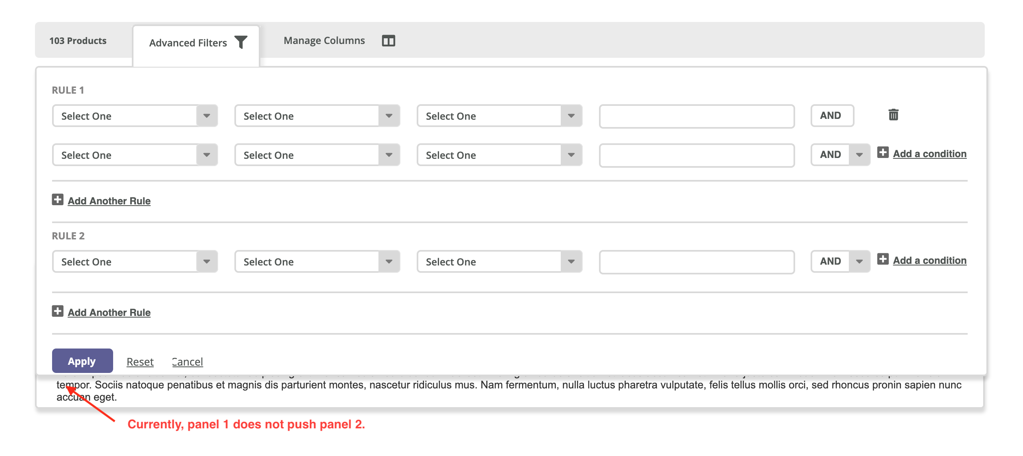Click plus icon of second Add Another Rule
Image resolution: width=1023 pixels, height=456 pixels.
point(58,311)
